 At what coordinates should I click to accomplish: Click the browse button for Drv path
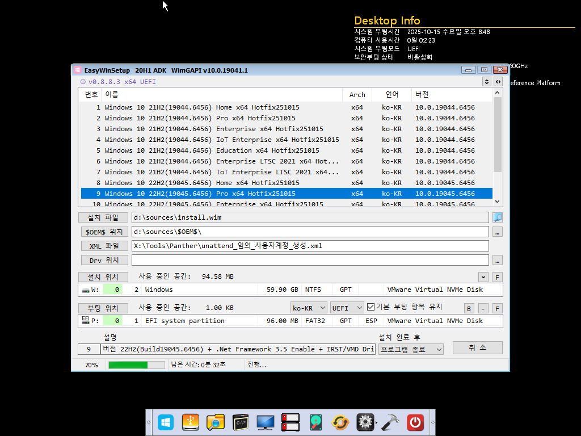coord(497,260)
